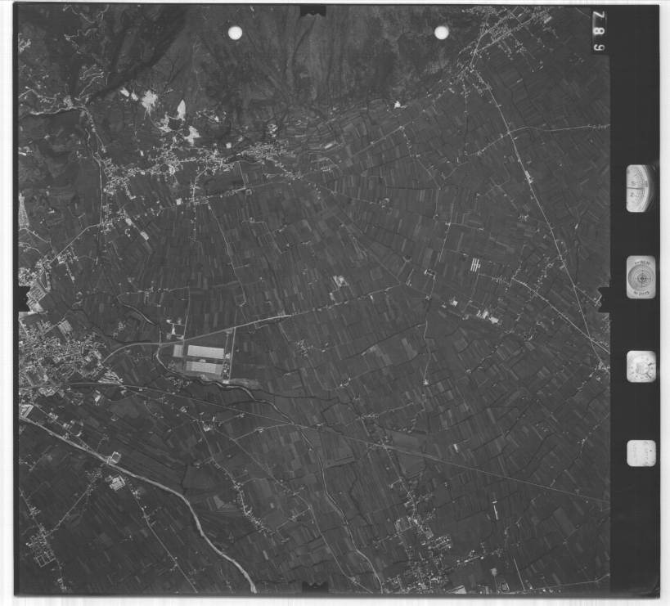Click the blank data card at bottom margin

click(641, 453)
